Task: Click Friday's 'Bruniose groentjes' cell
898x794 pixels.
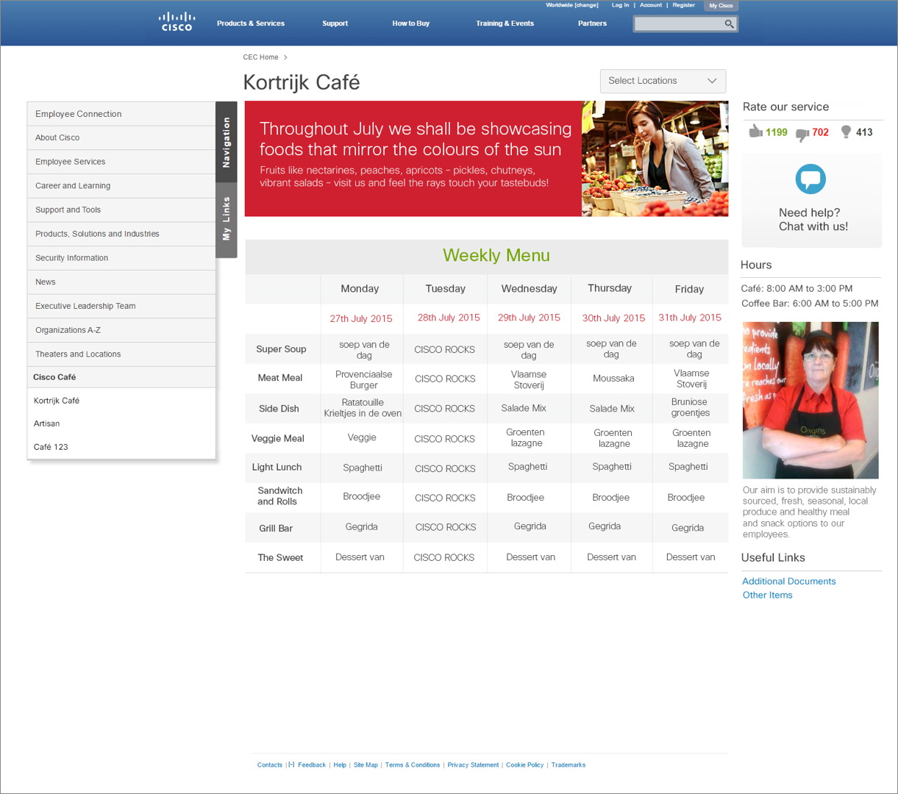Action: click(690, 407)
